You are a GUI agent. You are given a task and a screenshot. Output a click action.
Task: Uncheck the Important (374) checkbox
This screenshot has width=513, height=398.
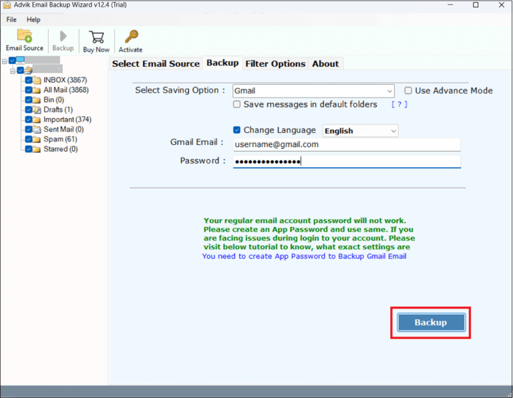[x=29, y=120]
